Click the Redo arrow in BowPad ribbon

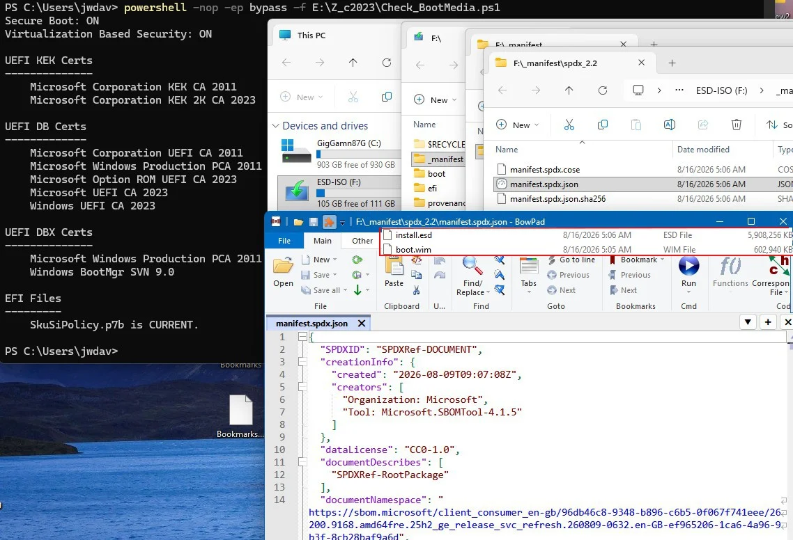click(440, 275)
